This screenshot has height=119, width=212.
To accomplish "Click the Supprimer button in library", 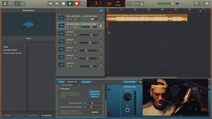I will (x=33, y=115).
